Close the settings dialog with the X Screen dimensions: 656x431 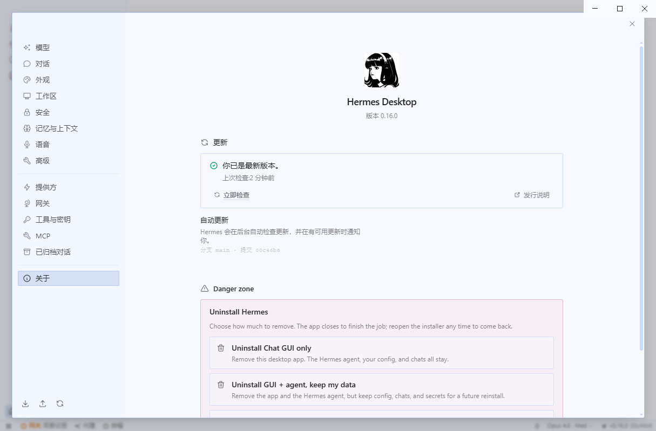coord(632,24)
